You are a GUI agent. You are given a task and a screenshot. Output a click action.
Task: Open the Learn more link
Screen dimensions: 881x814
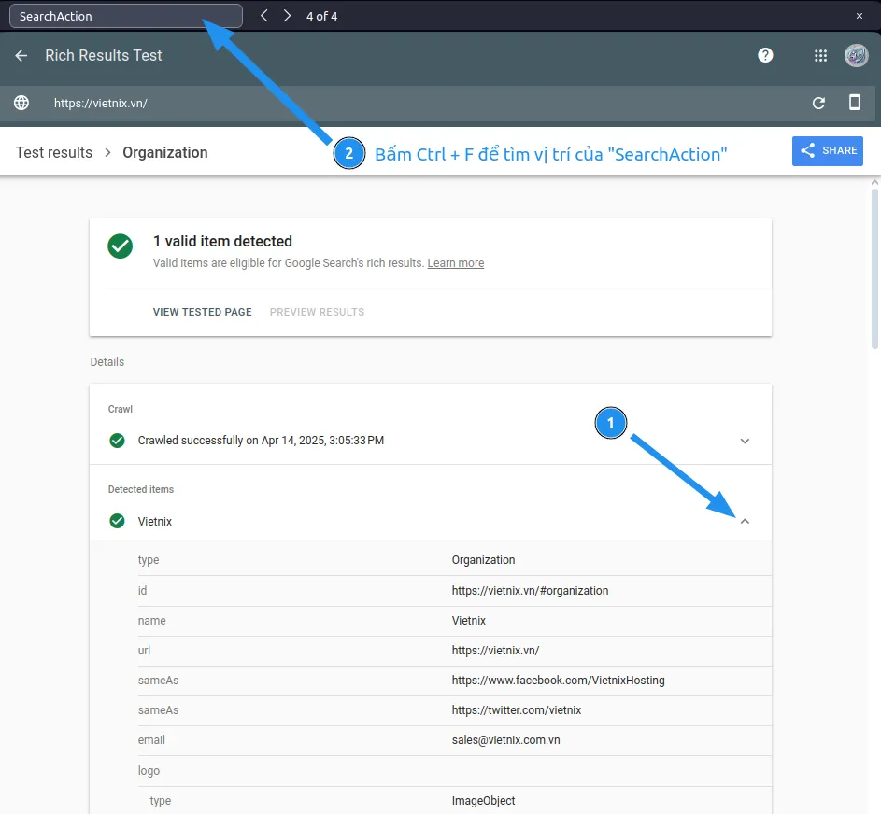(456, 262)
